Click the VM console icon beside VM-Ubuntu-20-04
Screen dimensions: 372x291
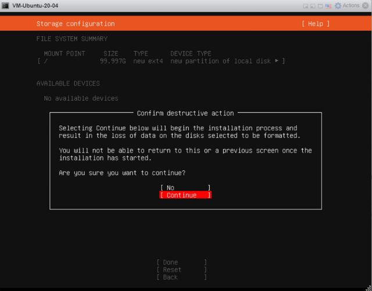coord(5,5)
